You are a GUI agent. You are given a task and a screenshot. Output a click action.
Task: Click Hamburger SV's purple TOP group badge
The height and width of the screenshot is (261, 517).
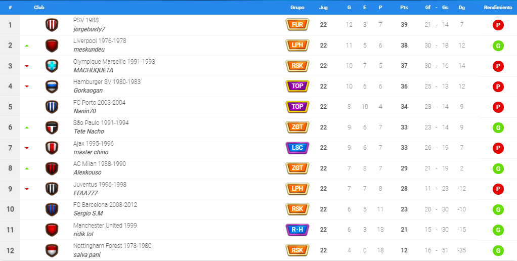pyautogui.click(x=297, y=86)
